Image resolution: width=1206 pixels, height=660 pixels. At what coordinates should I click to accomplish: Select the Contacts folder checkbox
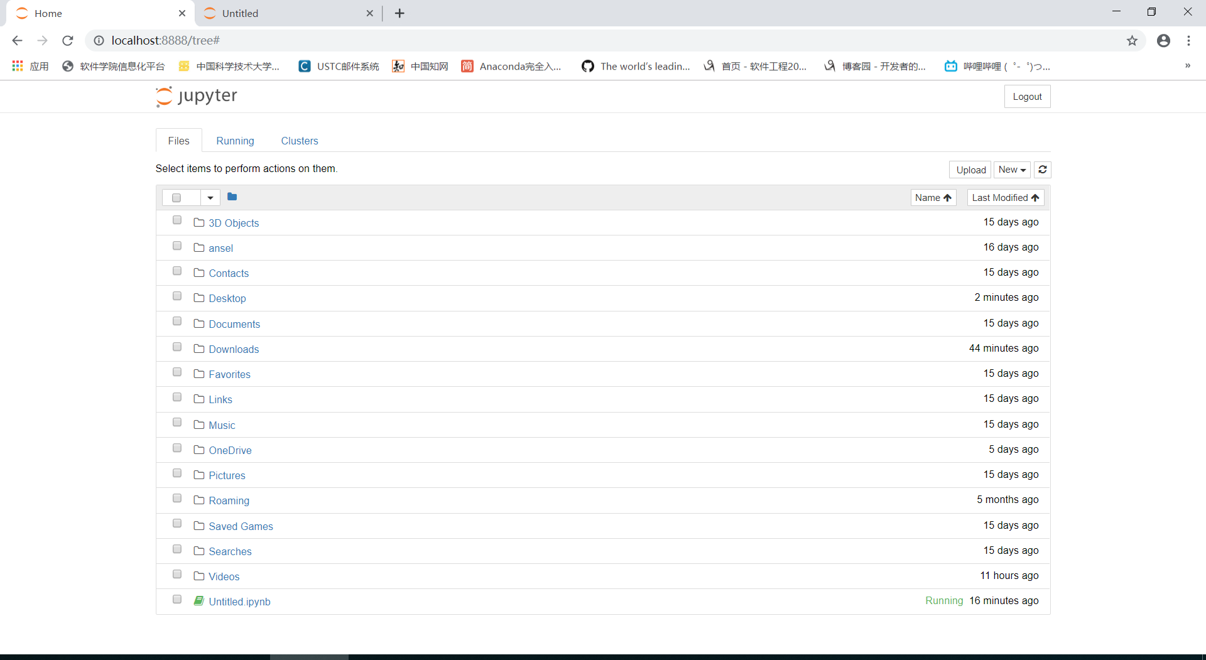pos(177,271)
